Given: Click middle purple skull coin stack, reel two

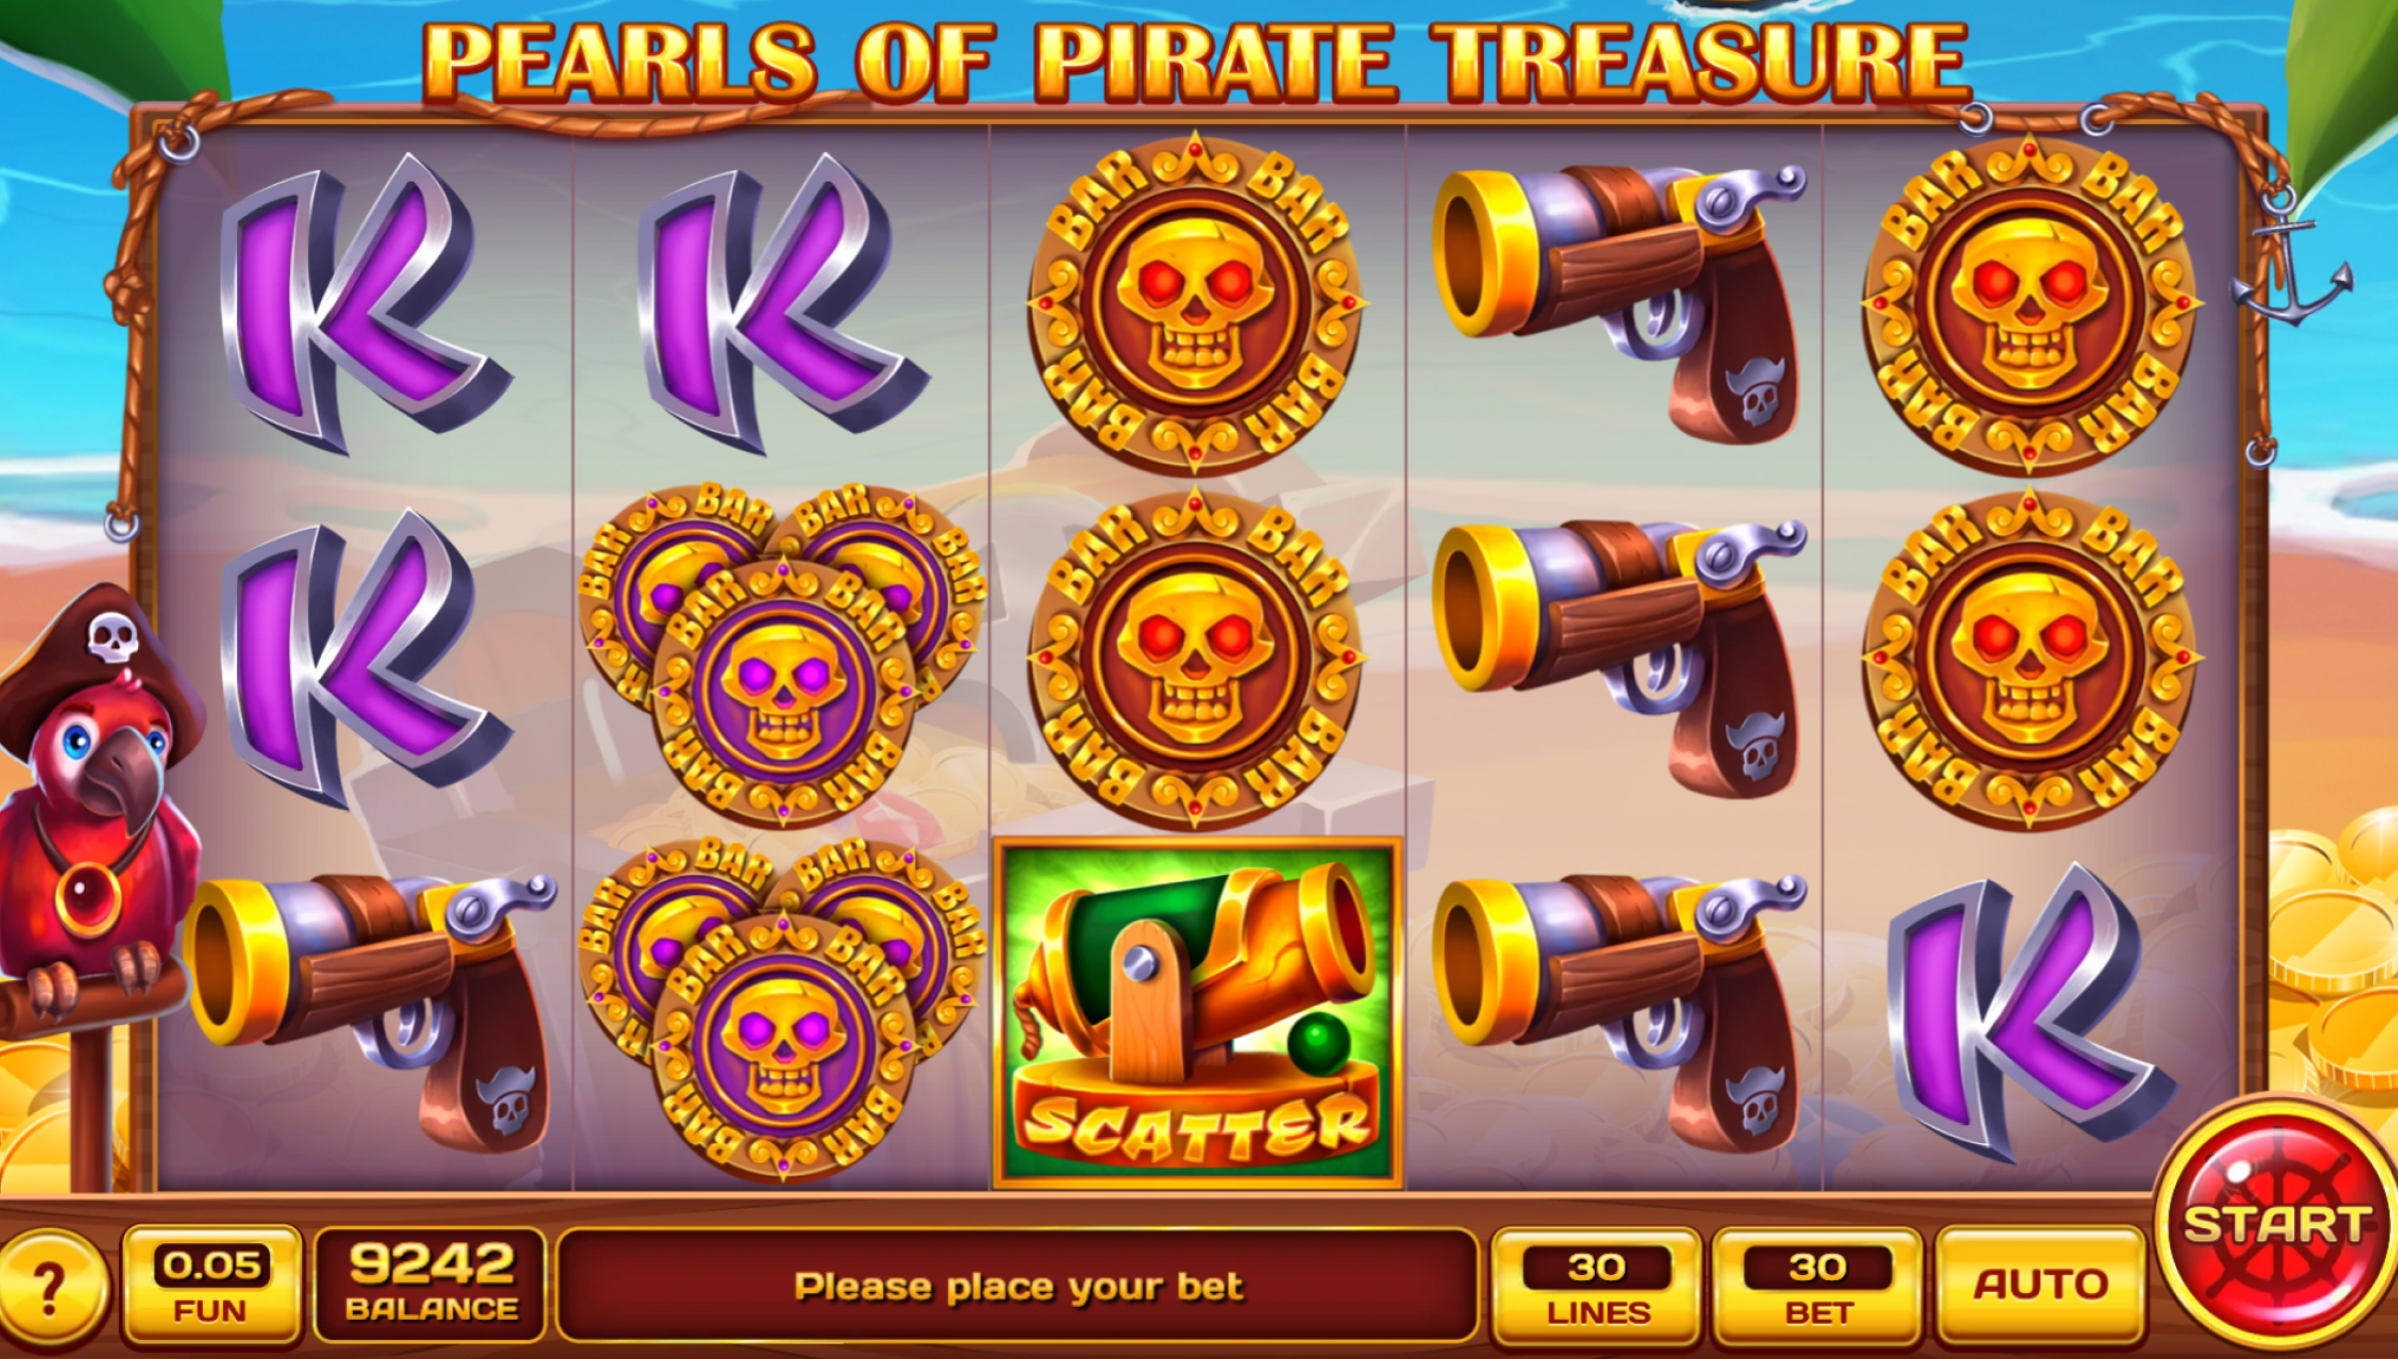Looking at the screenshot, I should tap(782, 655).
